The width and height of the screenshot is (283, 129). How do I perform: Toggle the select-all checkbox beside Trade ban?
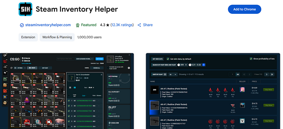[x=69, y=96]
